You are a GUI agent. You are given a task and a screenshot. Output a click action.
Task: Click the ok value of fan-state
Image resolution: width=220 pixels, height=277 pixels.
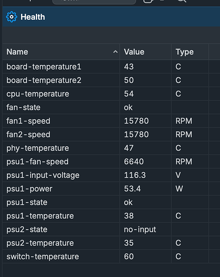click(128, 107)
